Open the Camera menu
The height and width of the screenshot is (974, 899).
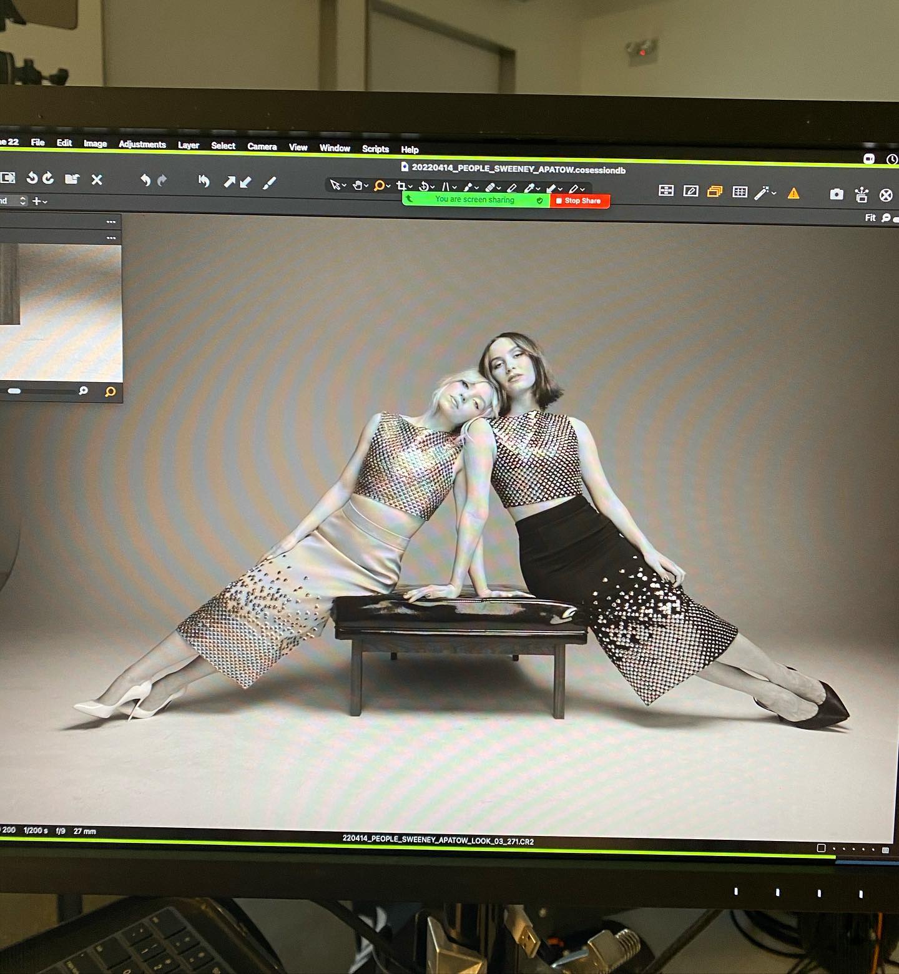262,147
